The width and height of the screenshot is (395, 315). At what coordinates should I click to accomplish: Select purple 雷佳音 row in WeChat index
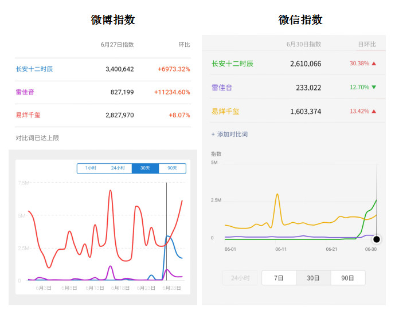coord(298,87)
